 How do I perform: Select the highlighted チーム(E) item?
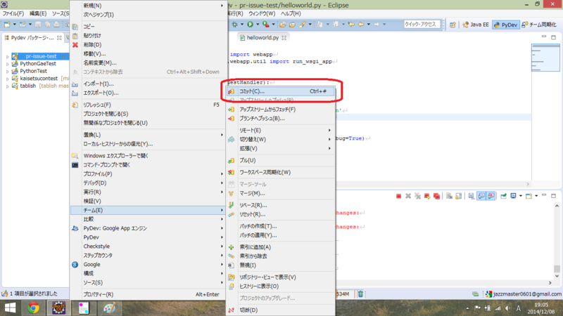[148, 210]
